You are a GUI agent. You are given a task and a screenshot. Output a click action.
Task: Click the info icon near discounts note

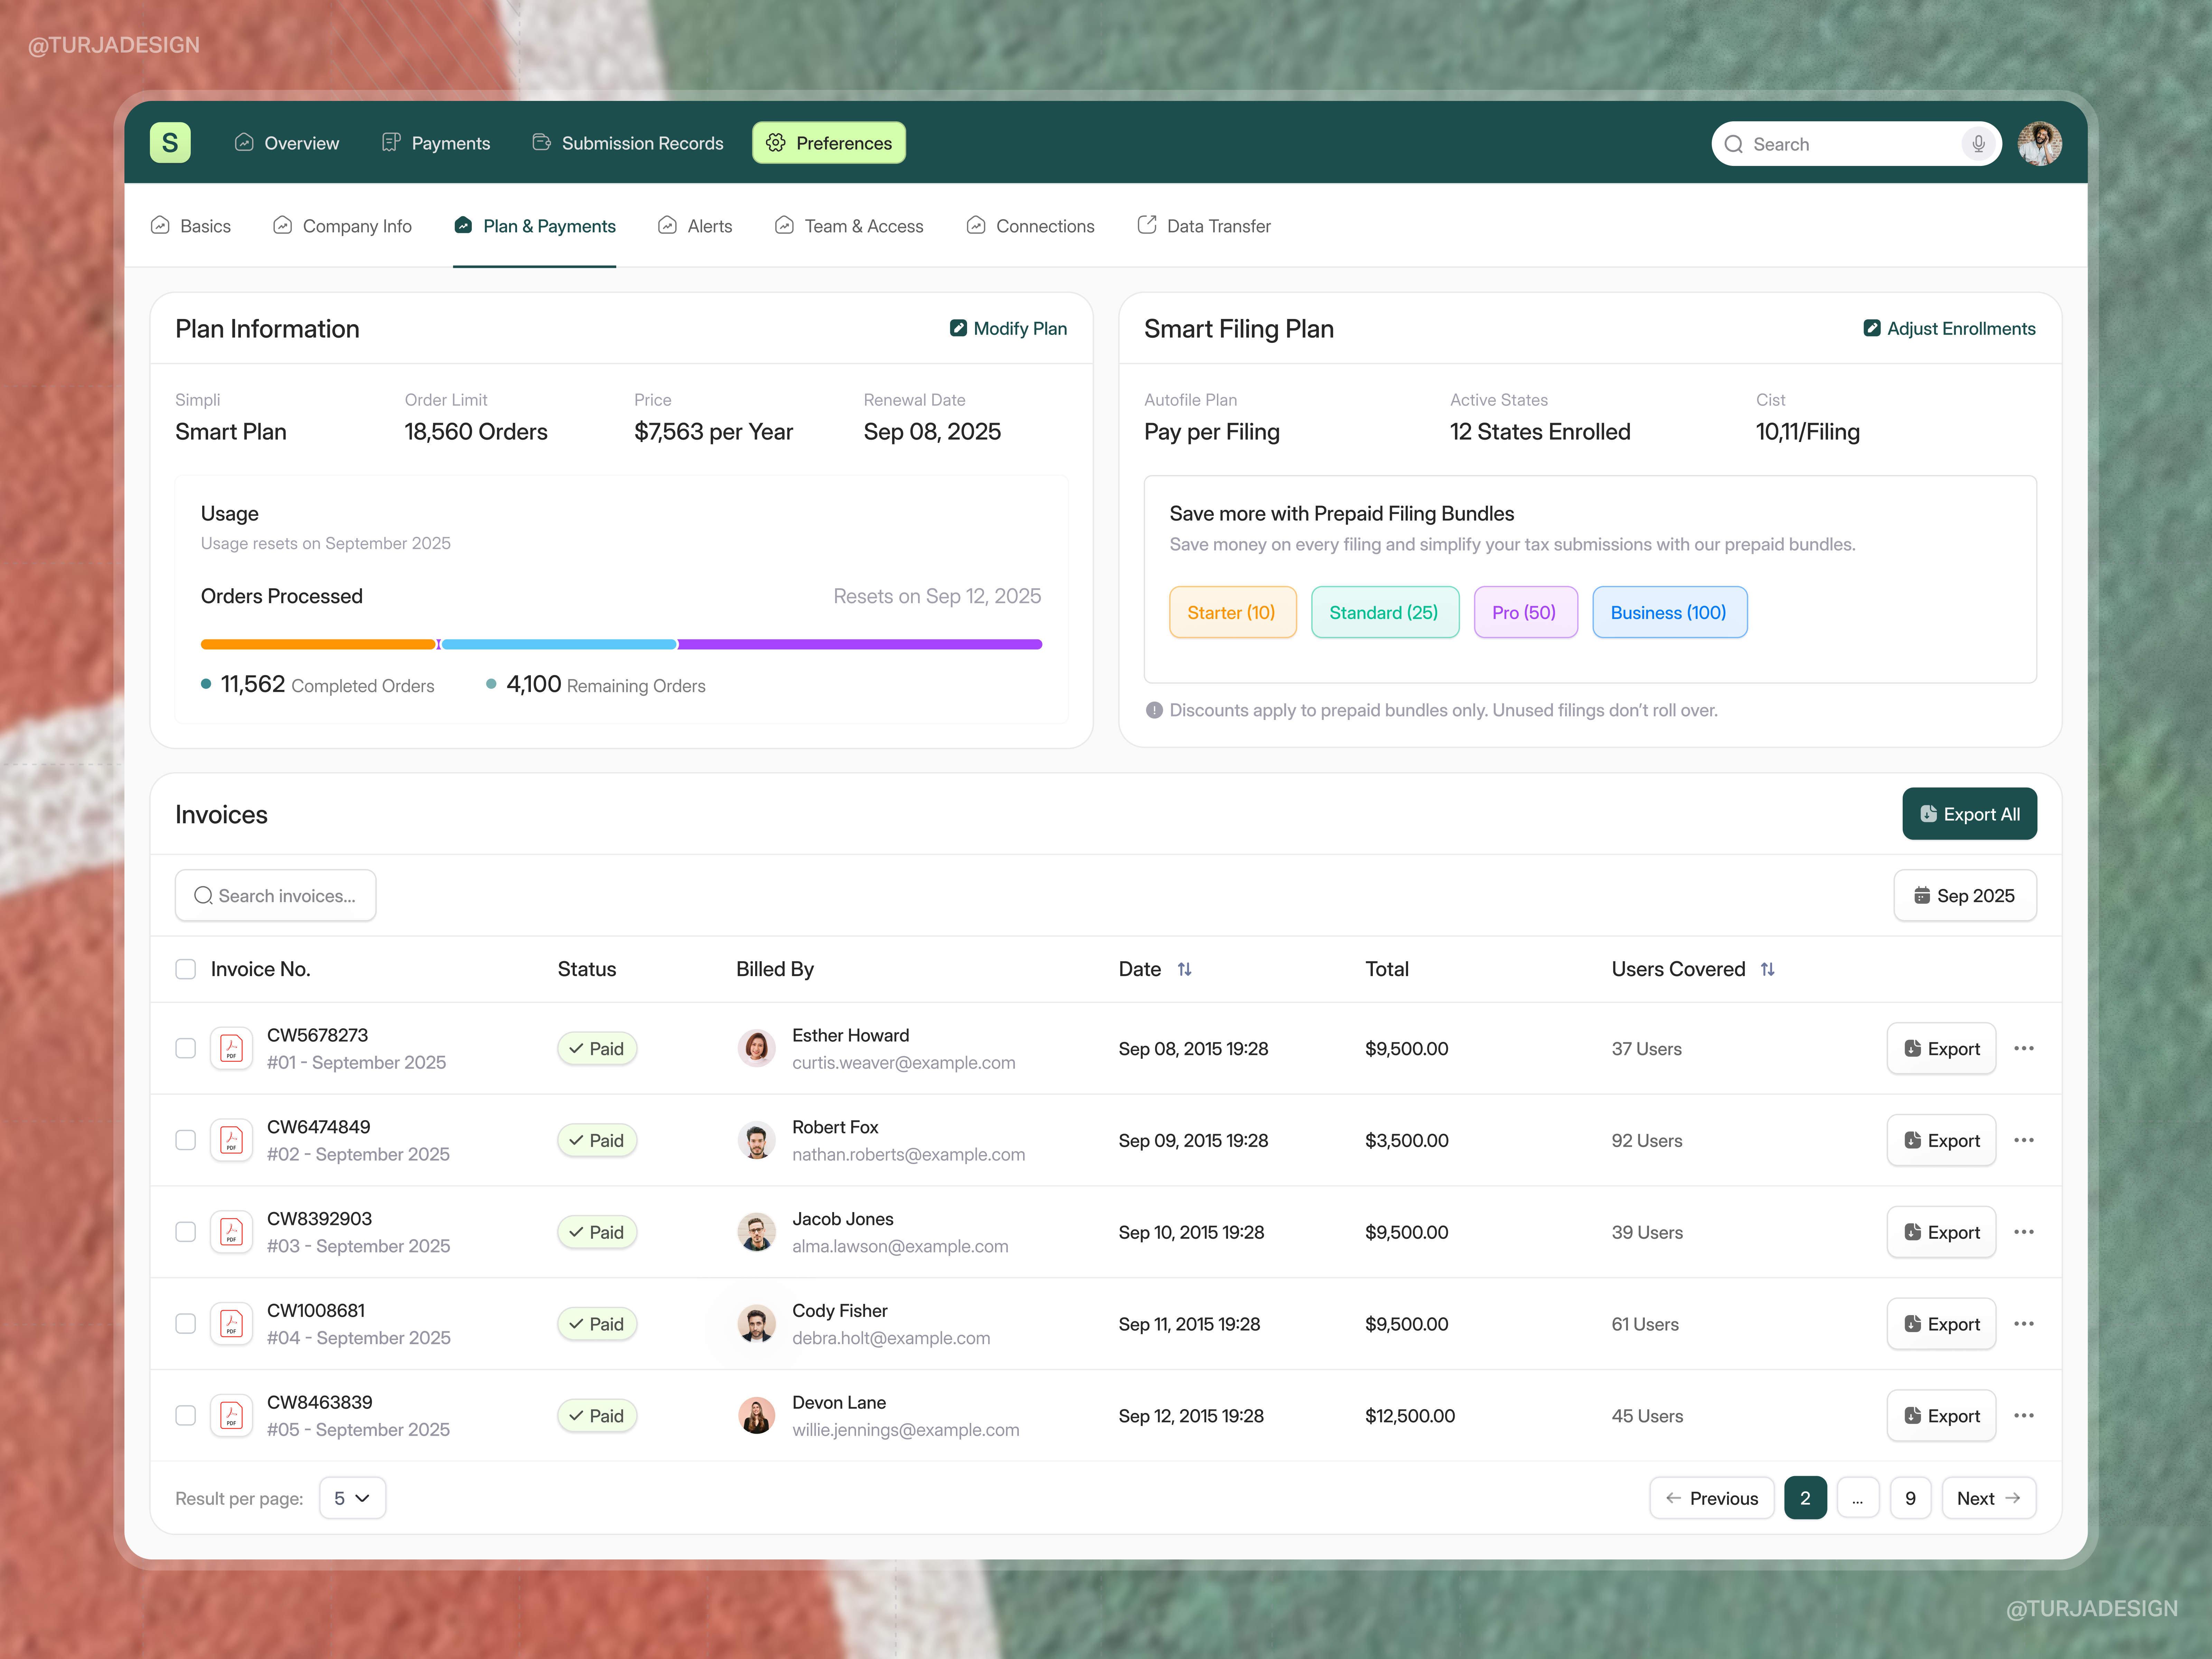point(1154,710)
